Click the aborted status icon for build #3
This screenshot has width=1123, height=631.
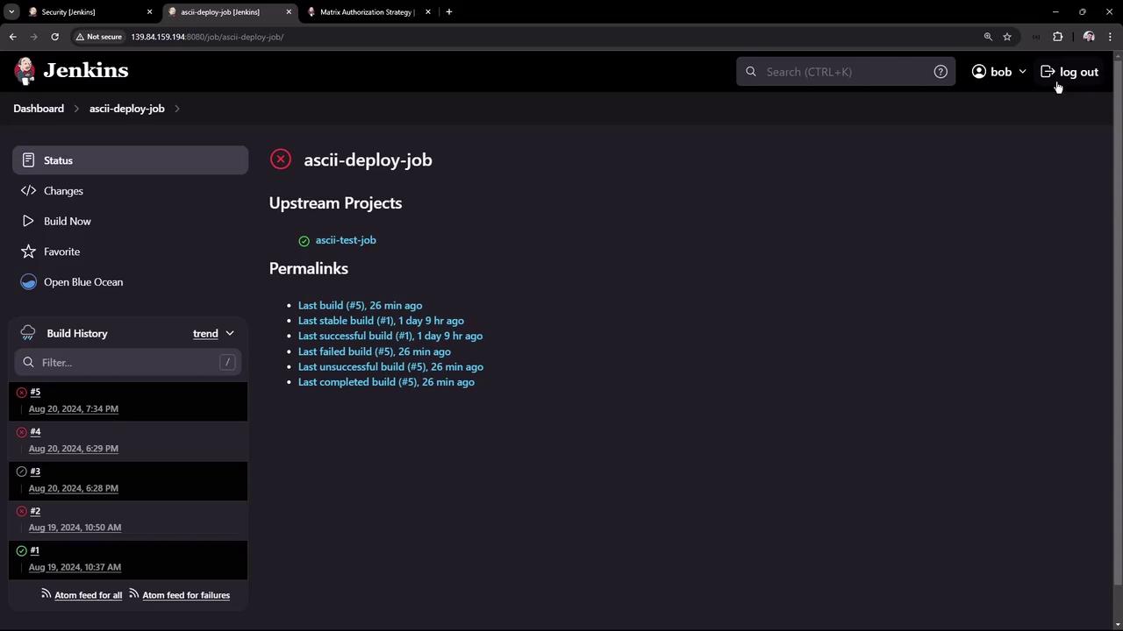[x=22, y=471]
